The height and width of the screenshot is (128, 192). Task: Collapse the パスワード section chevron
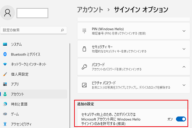click(184, 67)
